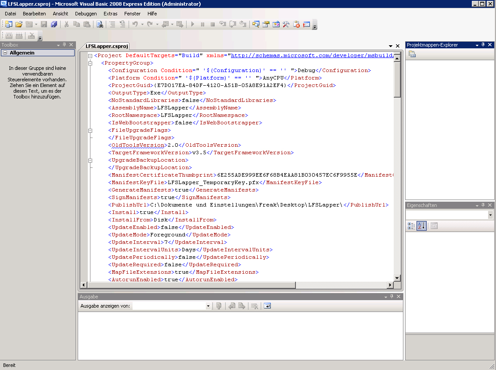Open the Undo history dropdown arrow
The height and width of the screenshot is (370, 496).
pos(142,25)
